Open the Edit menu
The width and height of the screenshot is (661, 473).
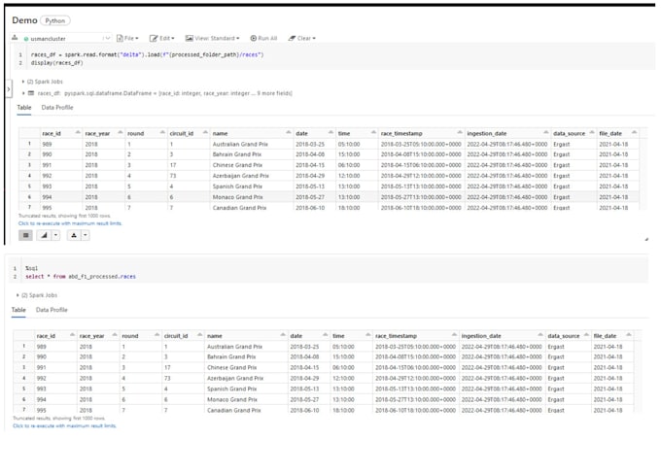click(x=162, y=38)
